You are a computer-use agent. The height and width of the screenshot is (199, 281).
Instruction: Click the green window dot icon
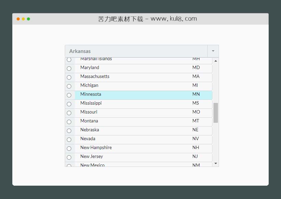[x=28, y=19]
